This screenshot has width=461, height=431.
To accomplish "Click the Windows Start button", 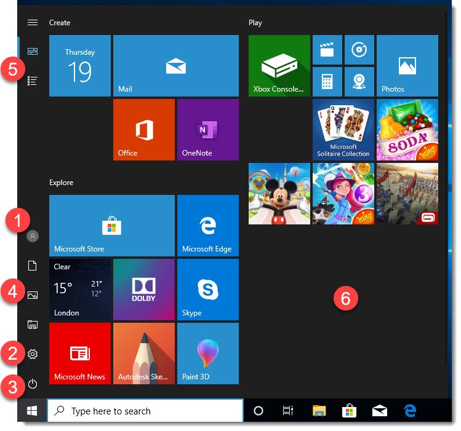I will [x=32, y=411].
